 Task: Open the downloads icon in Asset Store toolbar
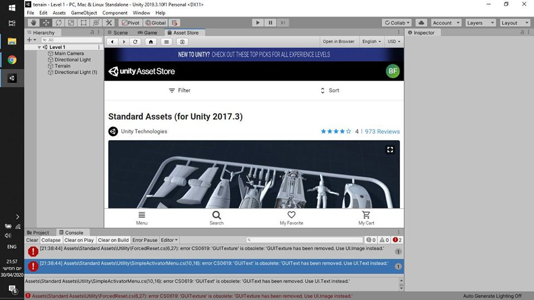(182, 42)
